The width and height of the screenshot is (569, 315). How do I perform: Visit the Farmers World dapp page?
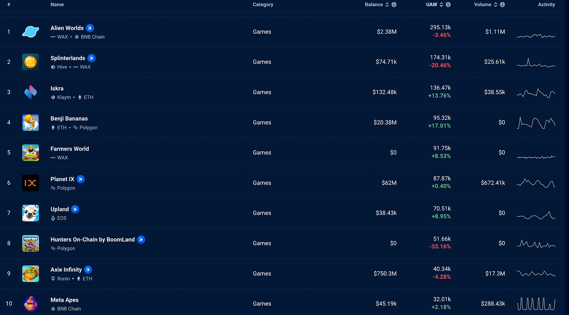(69, 149)
